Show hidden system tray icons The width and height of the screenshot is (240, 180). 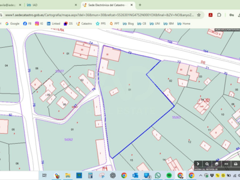point(201,175)
